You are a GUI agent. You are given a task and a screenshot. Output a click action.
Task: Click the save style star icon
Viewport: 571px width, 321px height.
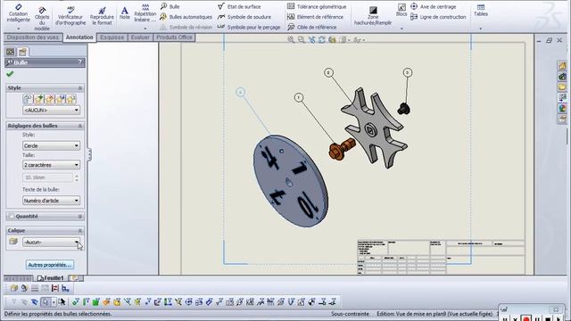pos(60,99)
